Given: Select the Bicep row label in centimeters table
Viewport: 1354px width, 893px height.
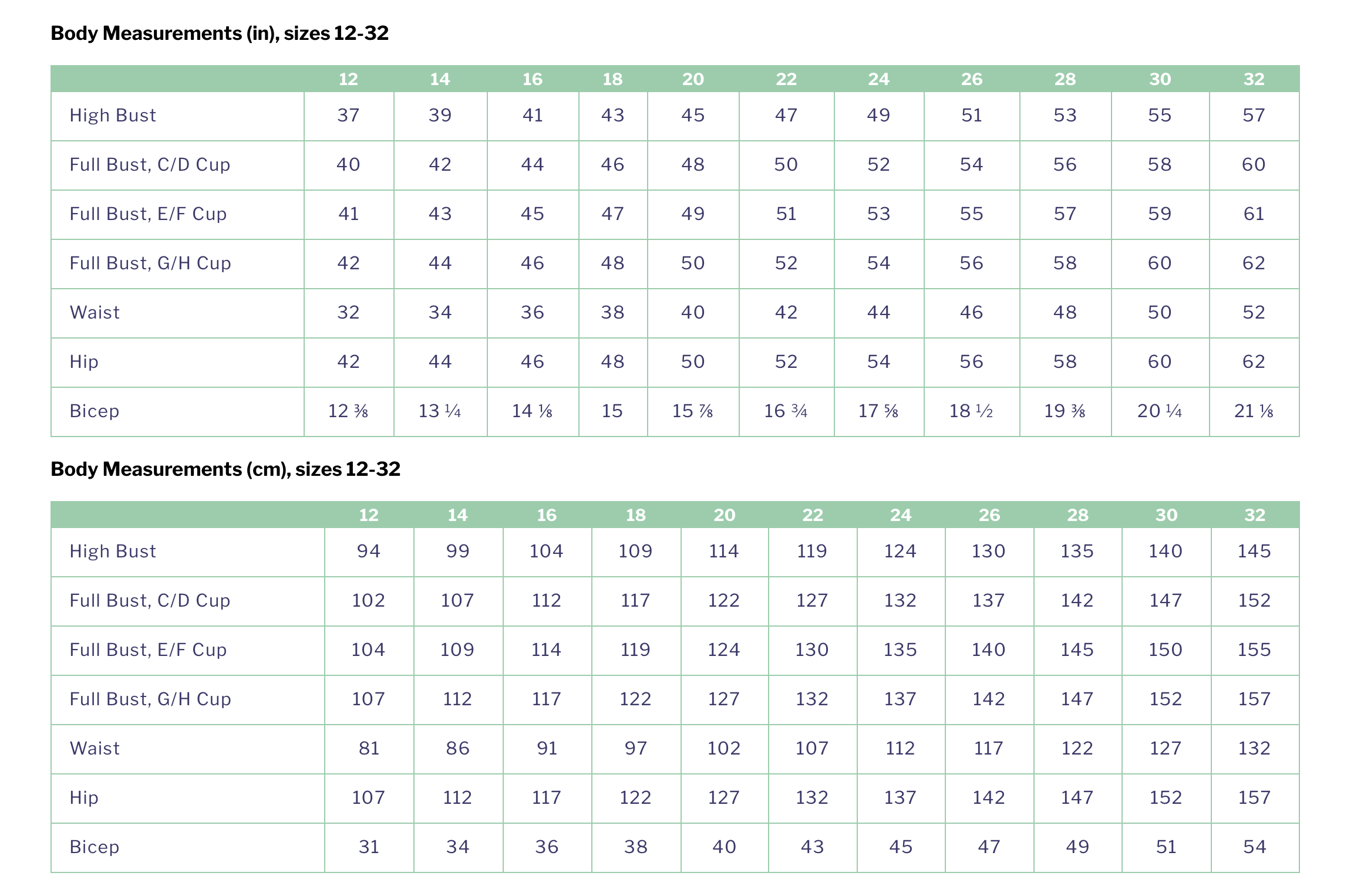Looking at the screenshot, I should (x=95, y=847).
